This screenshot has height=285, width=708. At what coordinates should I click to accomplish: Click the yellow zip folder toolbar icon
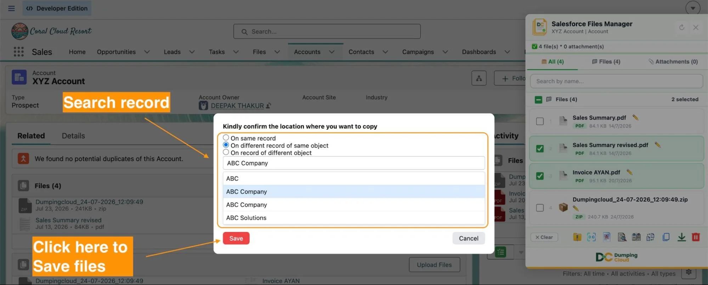(577, 237)
